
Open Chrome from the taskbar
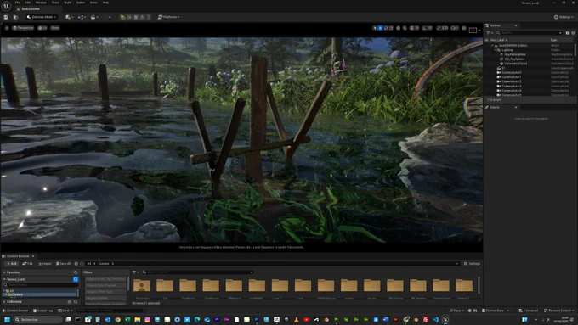(117, 319)
